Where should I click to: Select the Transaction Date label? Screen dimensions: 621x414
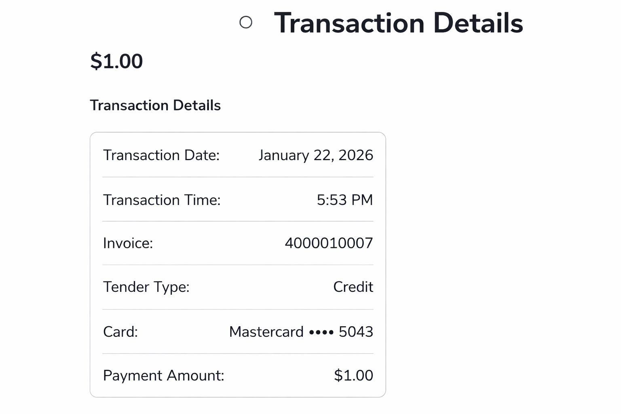click(x=161, y=155)
